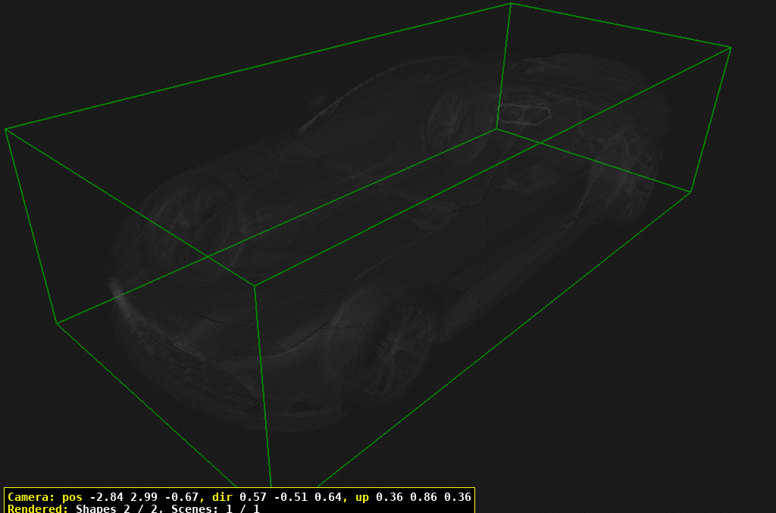Viewport: 776px width, 513px height.
Task: Click the top-right corner of bounding box
Action: point(731,48)
